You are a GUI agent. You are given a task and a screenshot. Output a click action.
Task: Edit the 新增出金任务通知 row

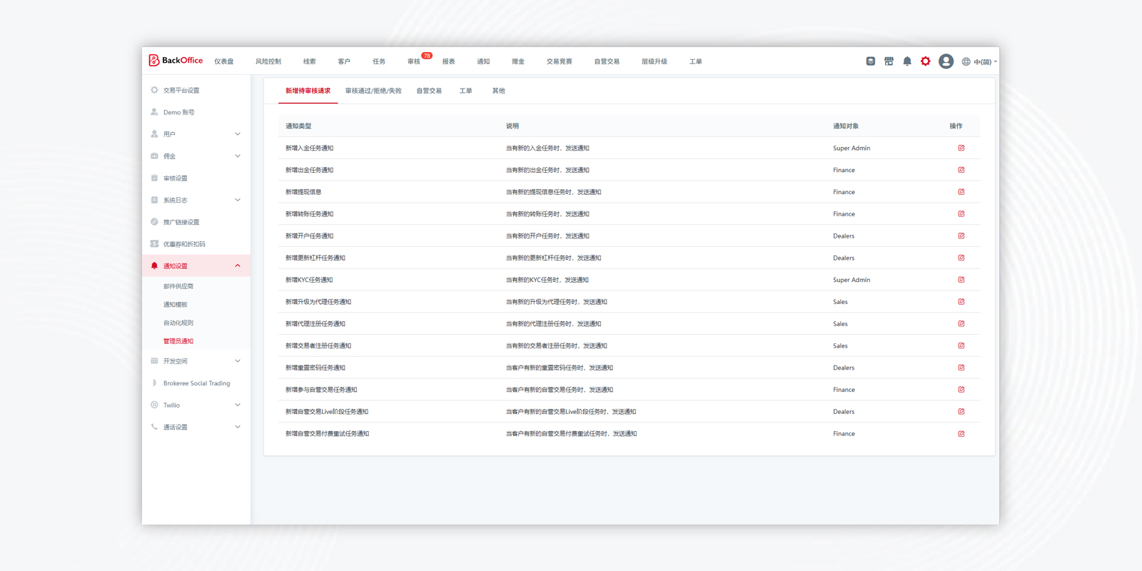(961, 170)
